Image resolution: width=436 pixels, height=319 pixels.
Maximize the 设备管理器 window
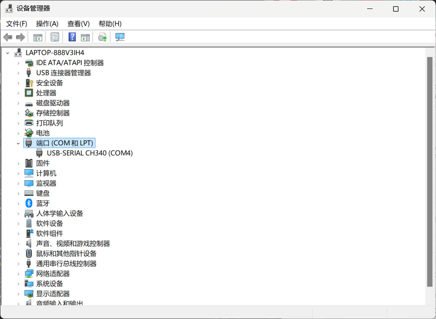point(396,9)
